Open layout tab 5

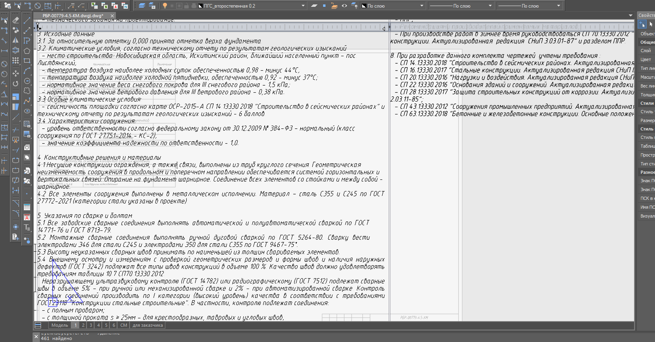click(x=106, y=325)
